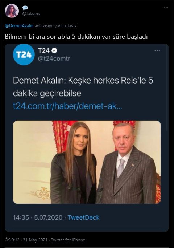
Task: Click the 'adlı kişiye yanıt olarak' reply label
Action: [56, 26]
